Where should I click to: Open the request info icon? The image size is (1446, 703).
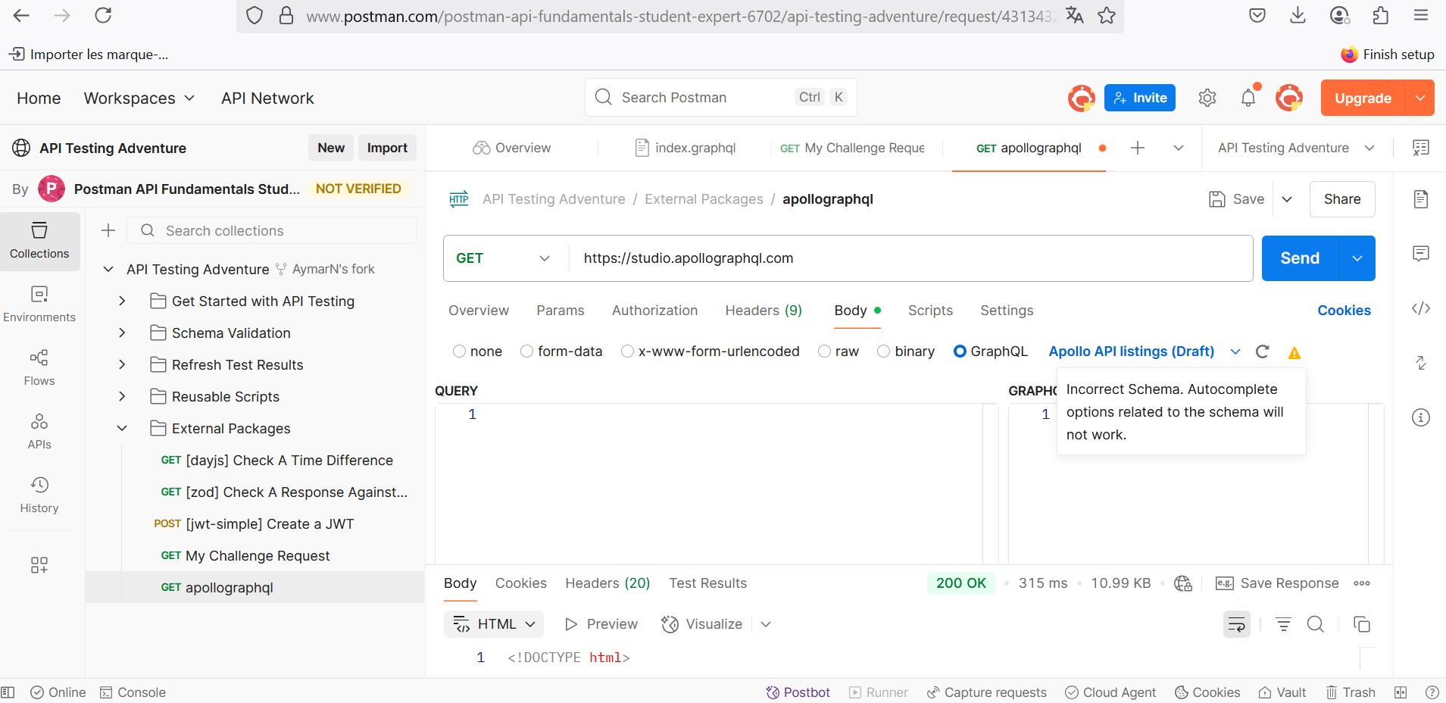[1421, 417]
